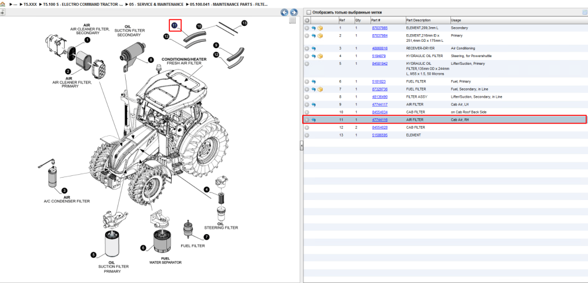The image size is (588, 283).
Task: Click the blue arrow icon for part 5194879
Action: coord(313,56)
